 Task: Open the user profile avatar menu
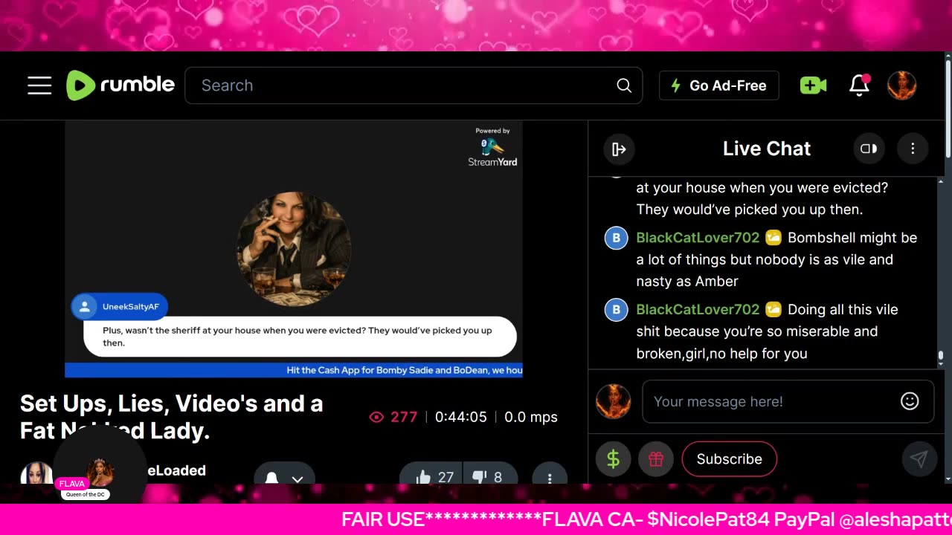pos(901,85)
